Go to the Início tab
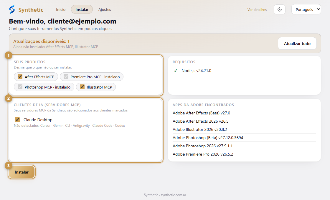The height and width of the screenshot is (200, 330). pos(61,9)
